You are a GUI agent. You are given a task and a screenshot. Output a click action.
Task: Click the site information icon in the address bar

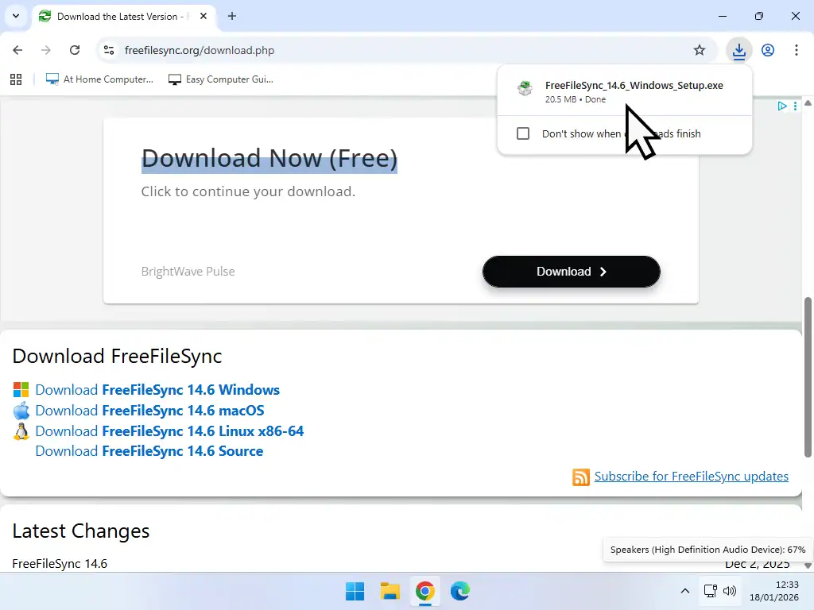pyautogui.click(x=107, y=49)
